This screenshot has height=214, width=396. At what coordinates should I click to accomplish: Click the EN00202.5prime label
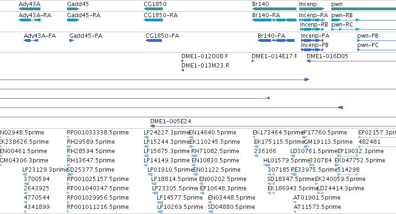[x=223, y=179]
